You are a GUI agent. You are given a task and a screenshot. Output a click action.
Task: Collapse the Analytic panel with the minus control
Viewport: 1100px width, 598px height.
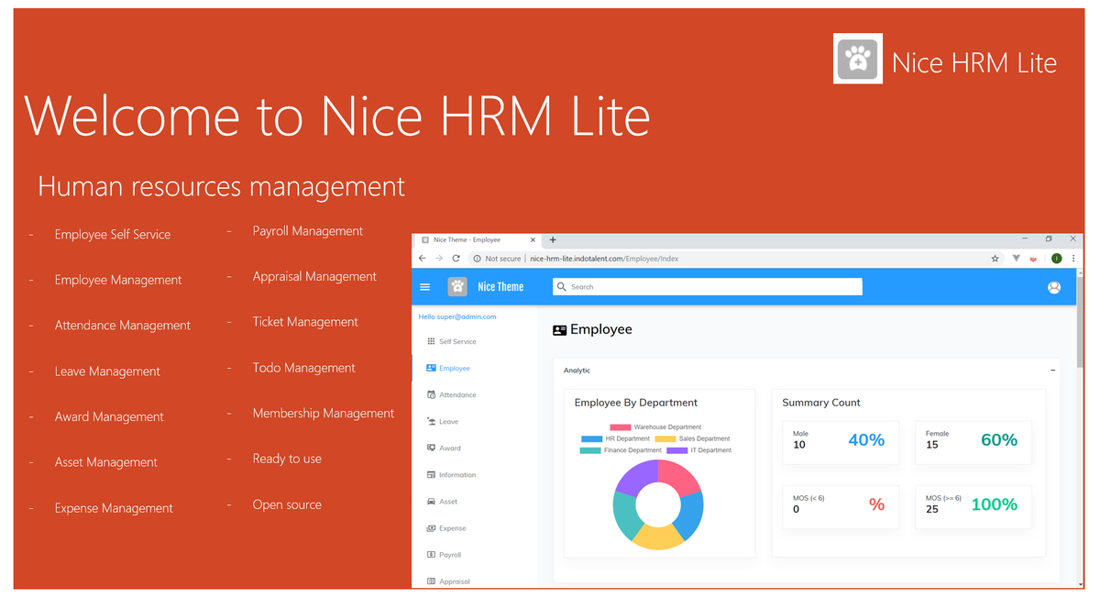(x=1052, y=371)
